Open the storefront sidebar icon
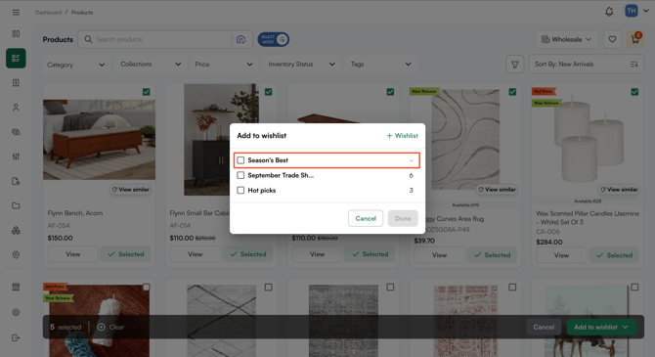 point(16,287)
